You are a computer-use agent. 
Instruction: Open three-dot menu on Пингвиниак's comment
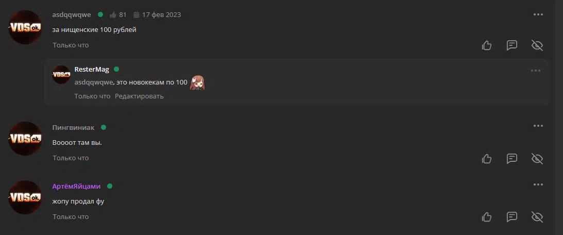click(x=538, y=126)
